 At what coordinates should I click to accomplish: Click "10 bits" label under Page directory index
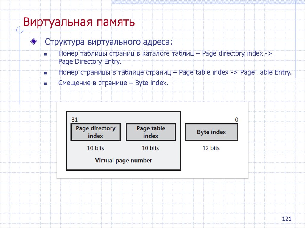96,148
